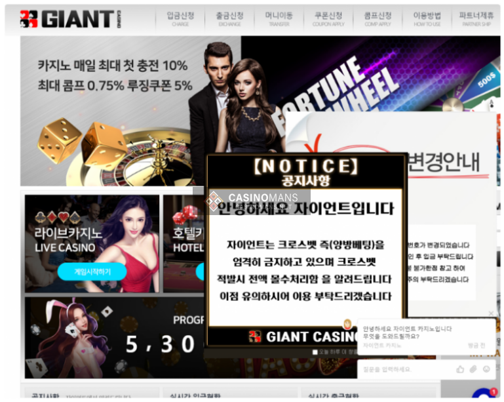Click the attachment paperclip icon in chat
This screenshot has width=504, height=402.
473,369
